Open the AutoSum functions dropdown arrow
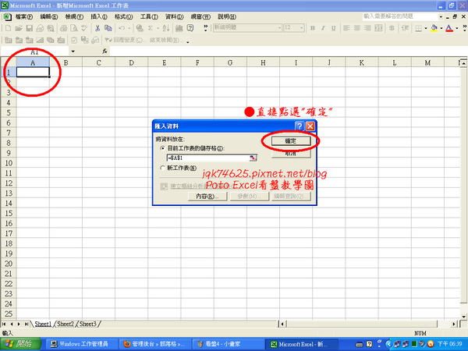This screenshot has width=468, height=351. [158, 28]
